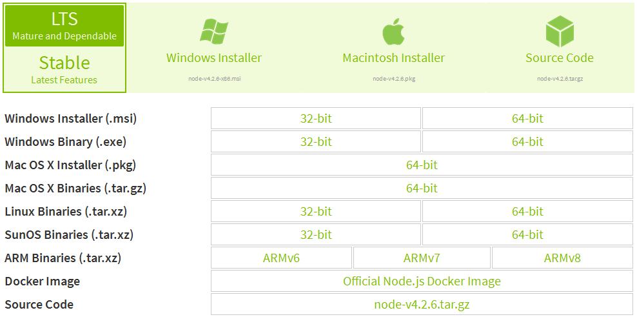Viewport: 637px width, 317px height.
Task: Download ARMv8 binaries
Action: [x=562, y=258]
